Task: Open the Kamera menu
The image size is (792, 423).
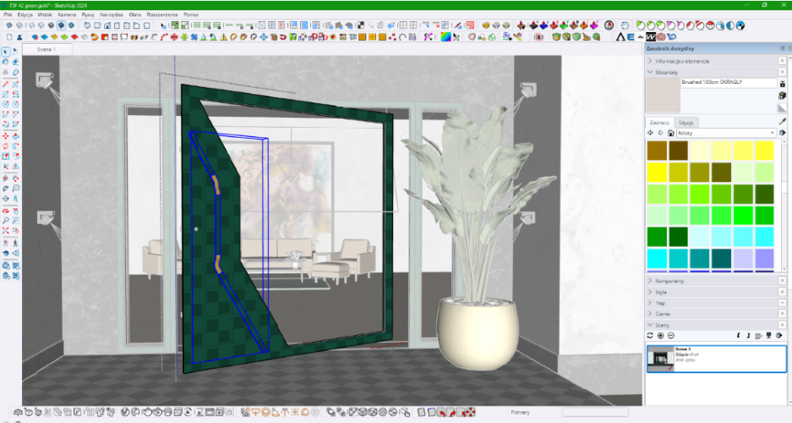Action: (x=67, y=14)
